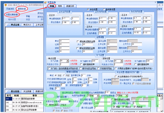Click the 投注间隔(毫秒) field with 10000
Screen dimensions: 164x113
(x=102, y=99)
